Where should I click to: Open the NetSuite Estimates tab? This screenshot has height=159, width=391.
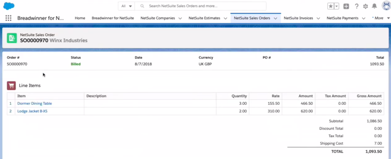point(204,18)
